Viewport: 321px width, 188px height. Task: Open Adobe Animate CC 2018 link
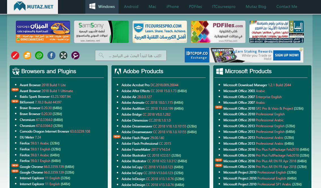[x=152, y=103]
